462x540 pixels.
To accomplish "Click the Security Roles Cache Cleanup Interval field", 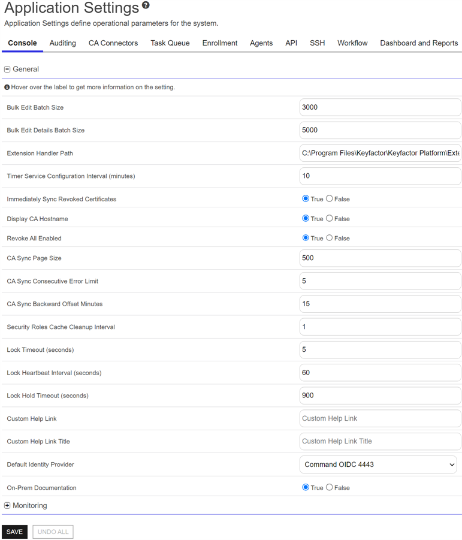I will point(381,327).
